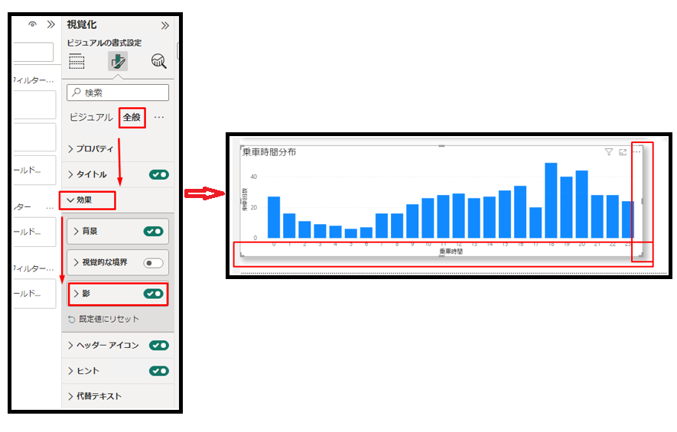Viewport: 677px width, 432px height.
Task: Enable the 視覚的な境界 switch
Action: coord(153,263)
